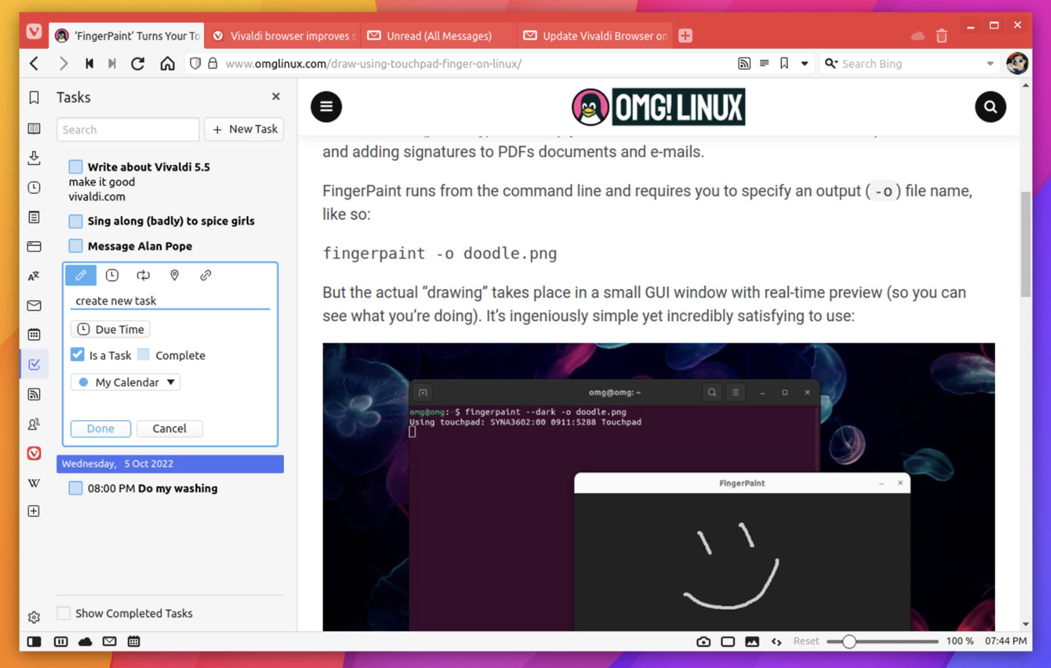Switch to Vivaldi browser improves tab
The image size is (1051, 668).
pyautogui.click(x=283, y=36)
